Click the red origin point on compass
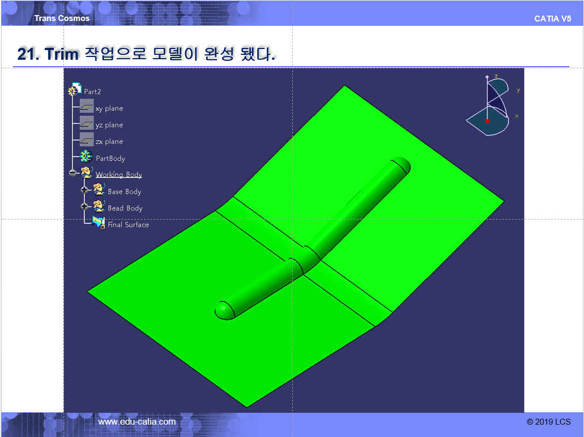Screen dimensions: 584x437 click(x=488, y=121)
